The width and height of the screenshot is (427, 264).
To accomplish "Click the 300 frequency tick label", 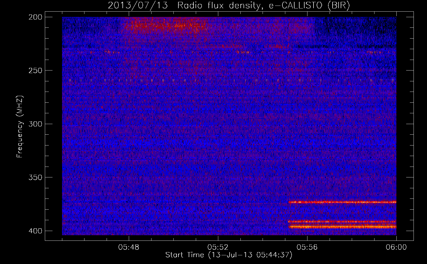I will [x=35, y=124].
